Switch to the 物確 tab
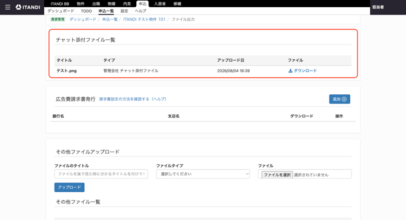Image resolution: width=406 pixels, height=220 pixels. coord(111,4)
